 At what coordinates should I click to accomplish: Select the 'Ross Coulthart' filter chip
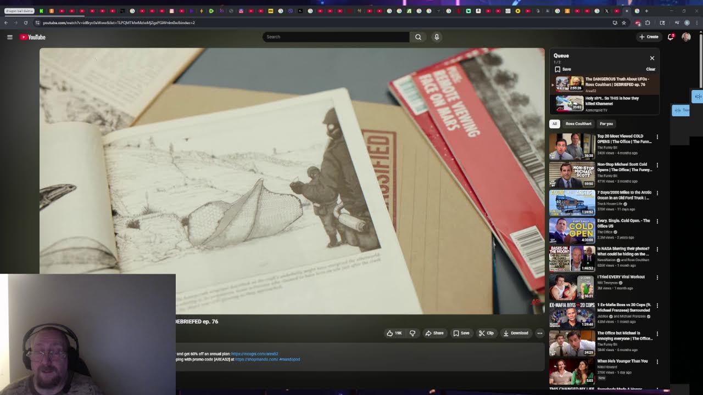(x=578, y=123)
